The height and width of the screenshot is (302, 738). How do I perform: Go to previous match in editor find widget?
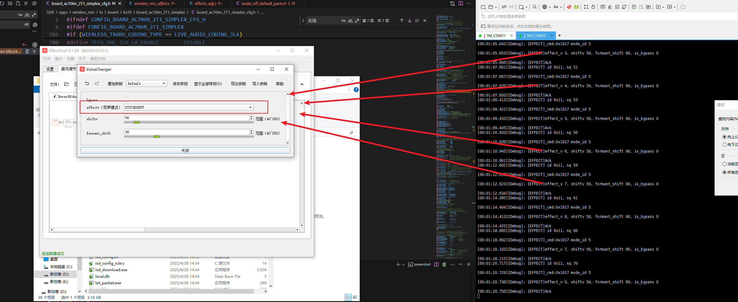[x=402, y=21]
